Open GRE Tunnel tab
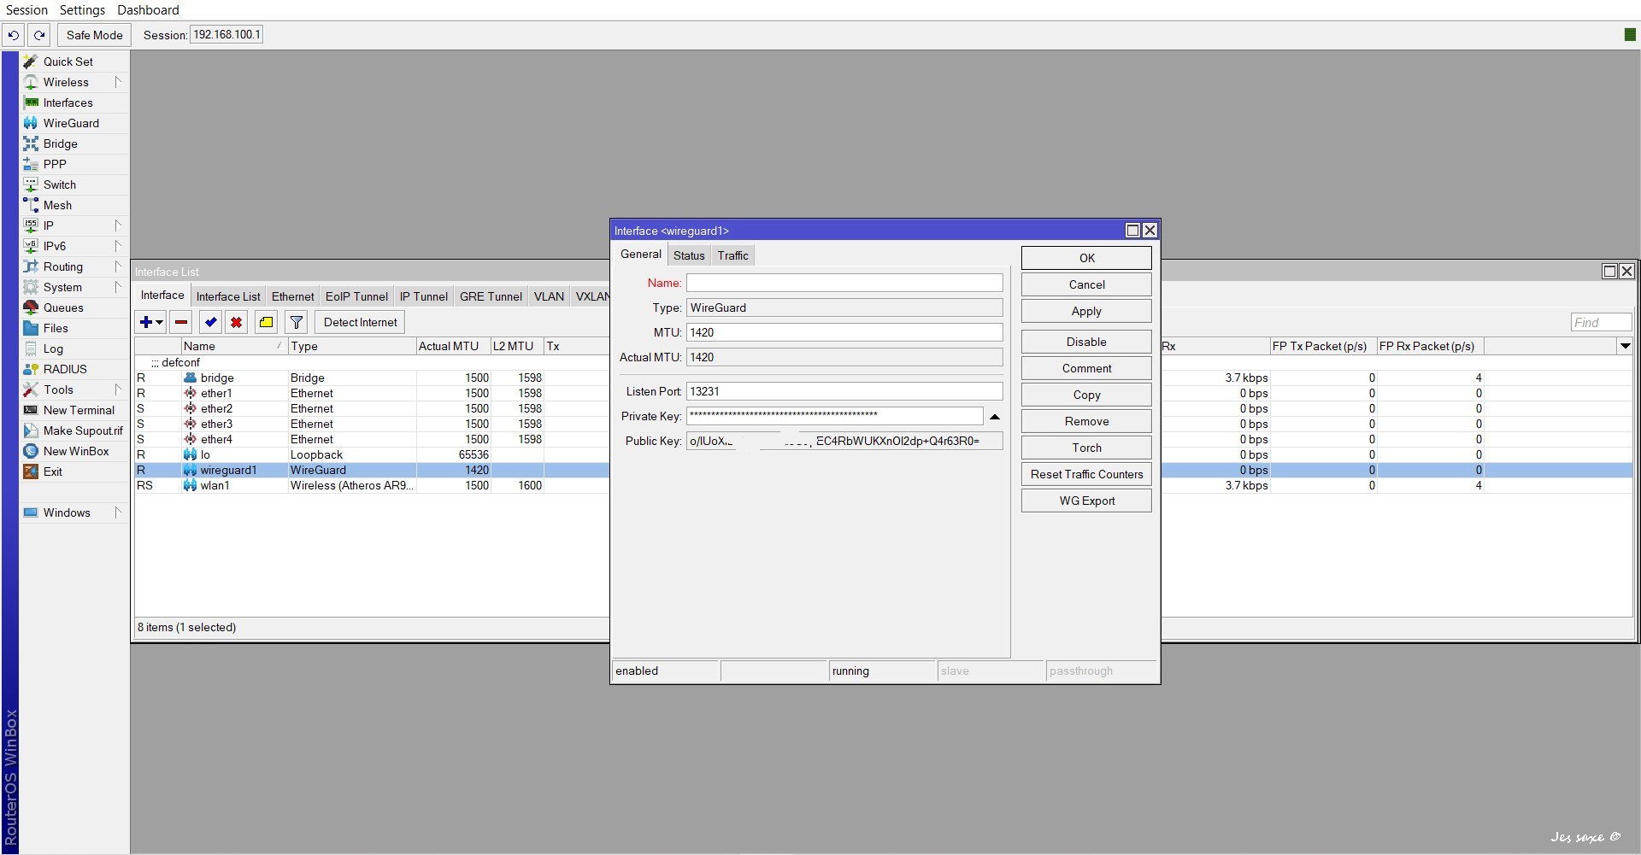This screenshot has height=855, width=1641. click(x=491, y=296)
